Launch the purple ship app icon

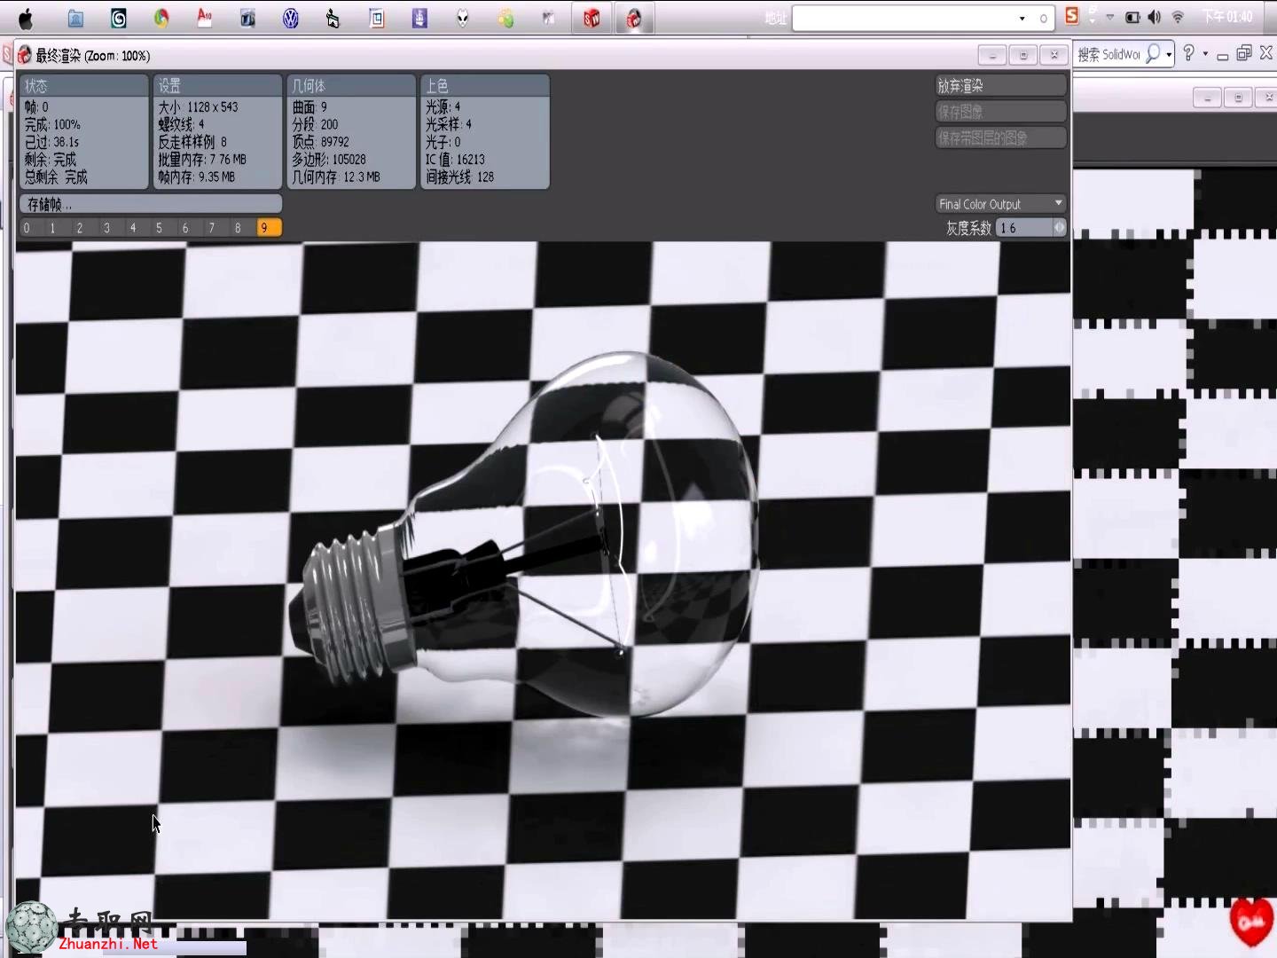click(x=419, y=19)
